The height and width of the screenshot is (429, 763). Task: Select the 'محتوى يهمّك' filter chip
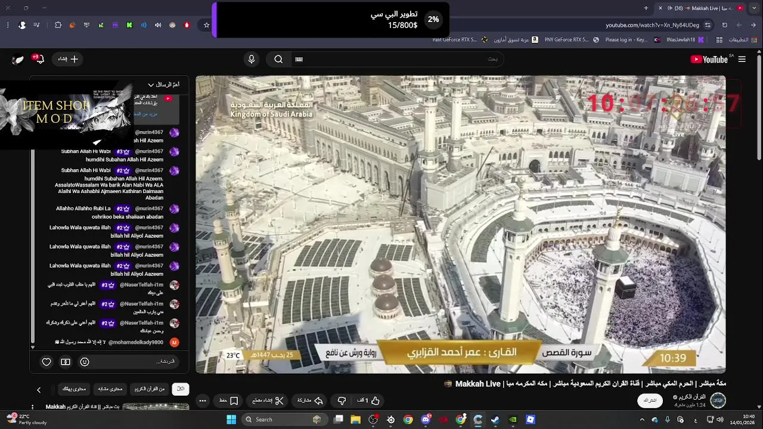75,389
